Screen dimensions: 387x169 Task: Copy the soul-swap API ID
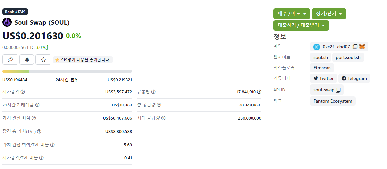[338, 90]
